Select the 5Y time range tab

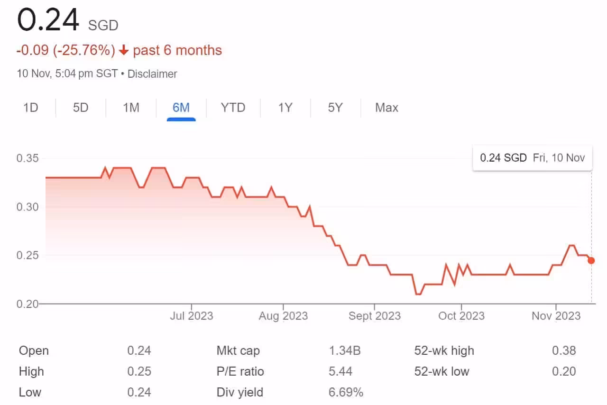click(335, 108)
